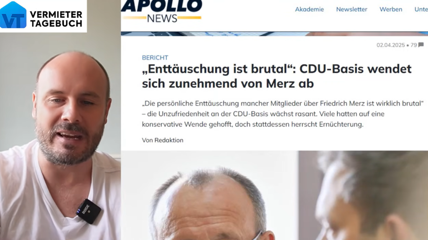Image resolution: width=428 pixels, height=240 pixels.
Task: Open the Werben navigation link
Action: point(391,9)
